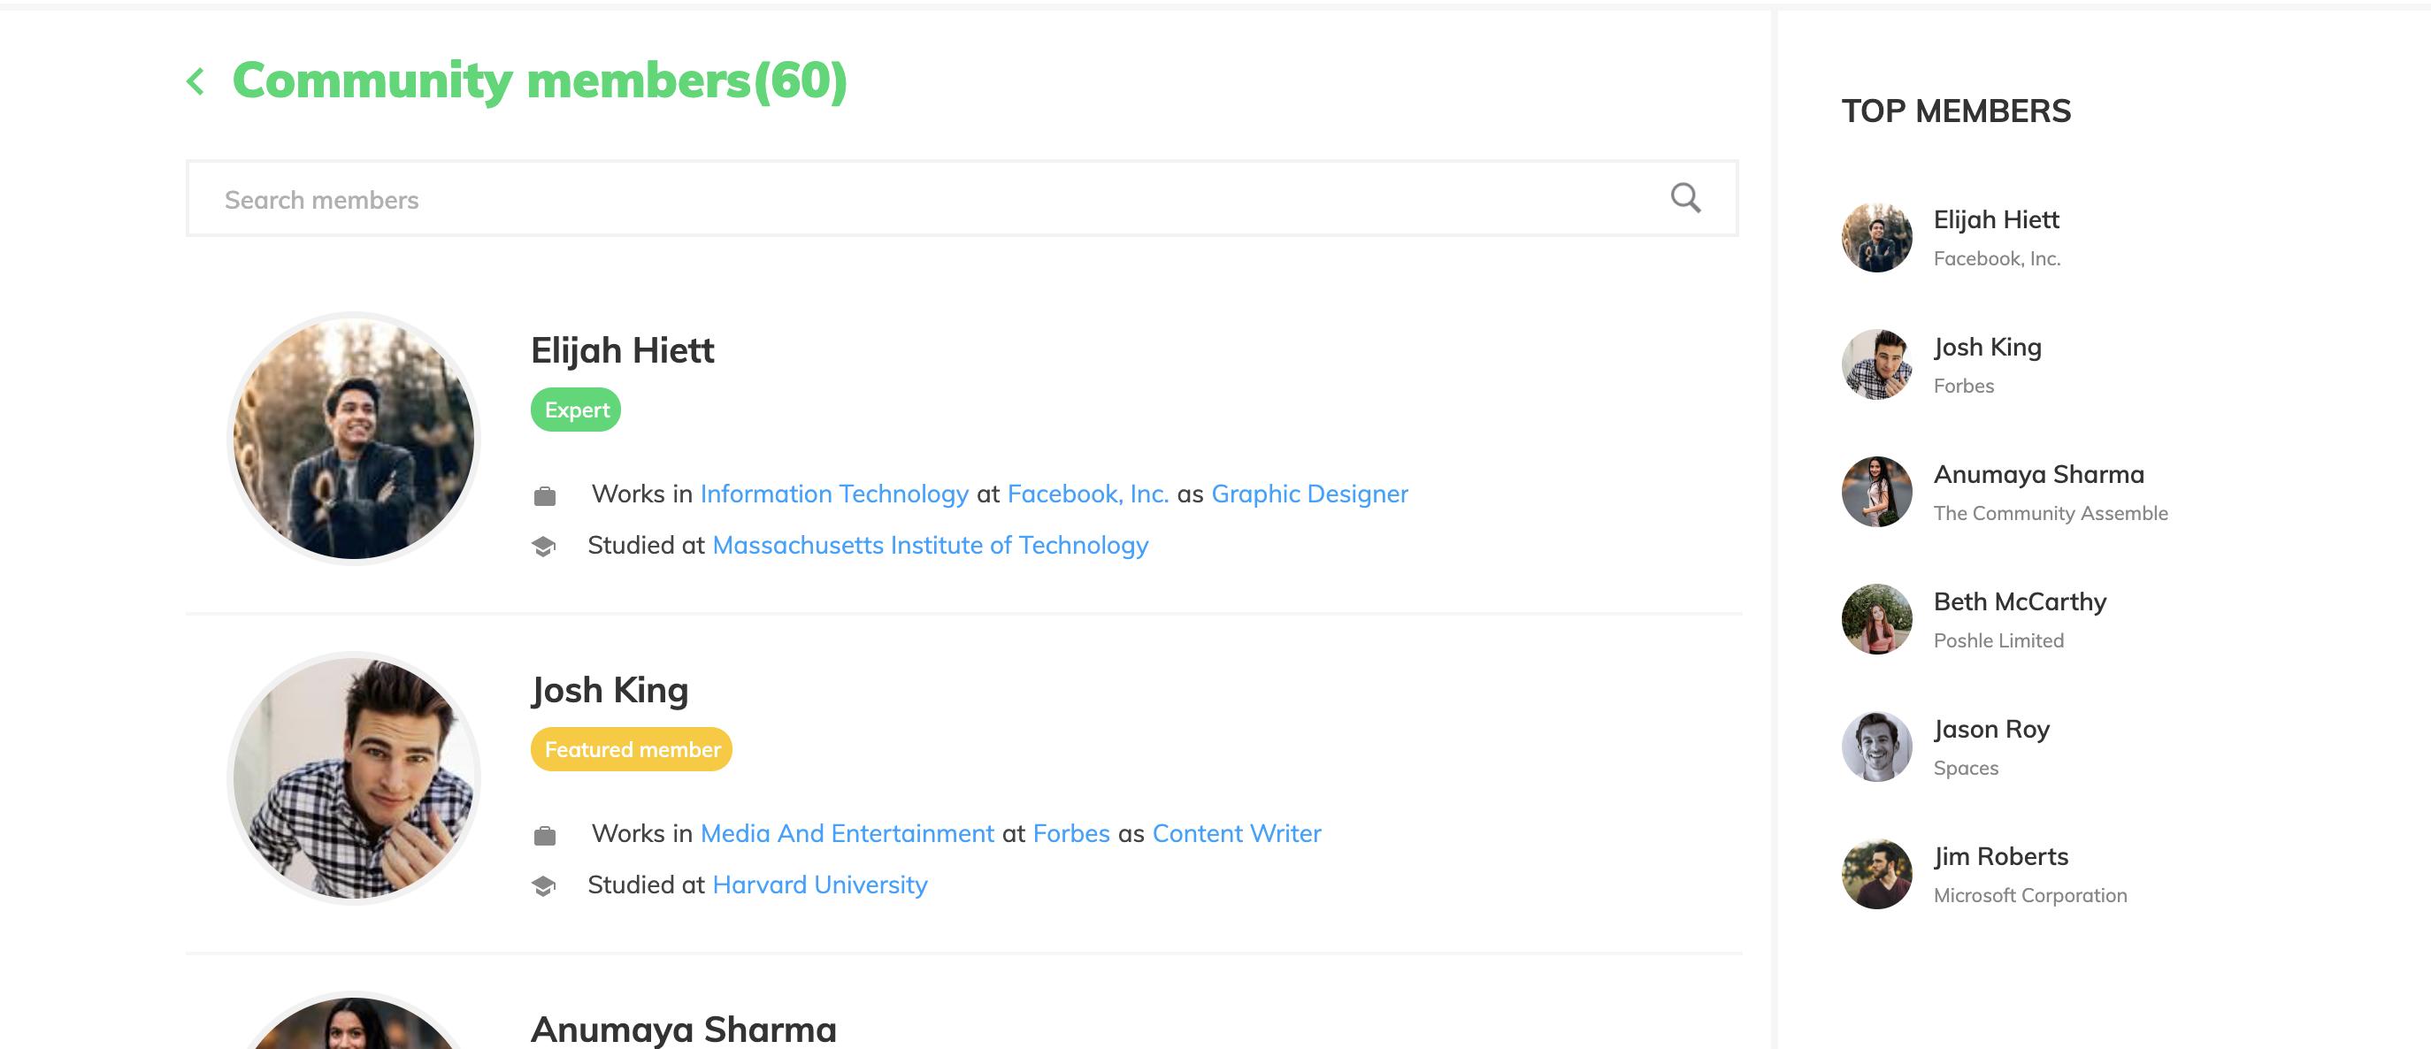Click the Content Writer link
This screenshot has height=1049, width=2431.
[1236, 834]
